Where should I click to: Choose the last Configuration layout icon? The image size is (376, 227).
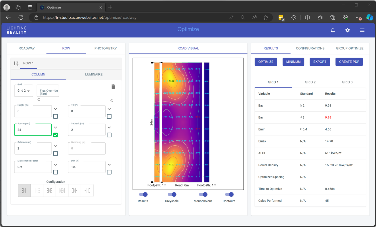87,190
